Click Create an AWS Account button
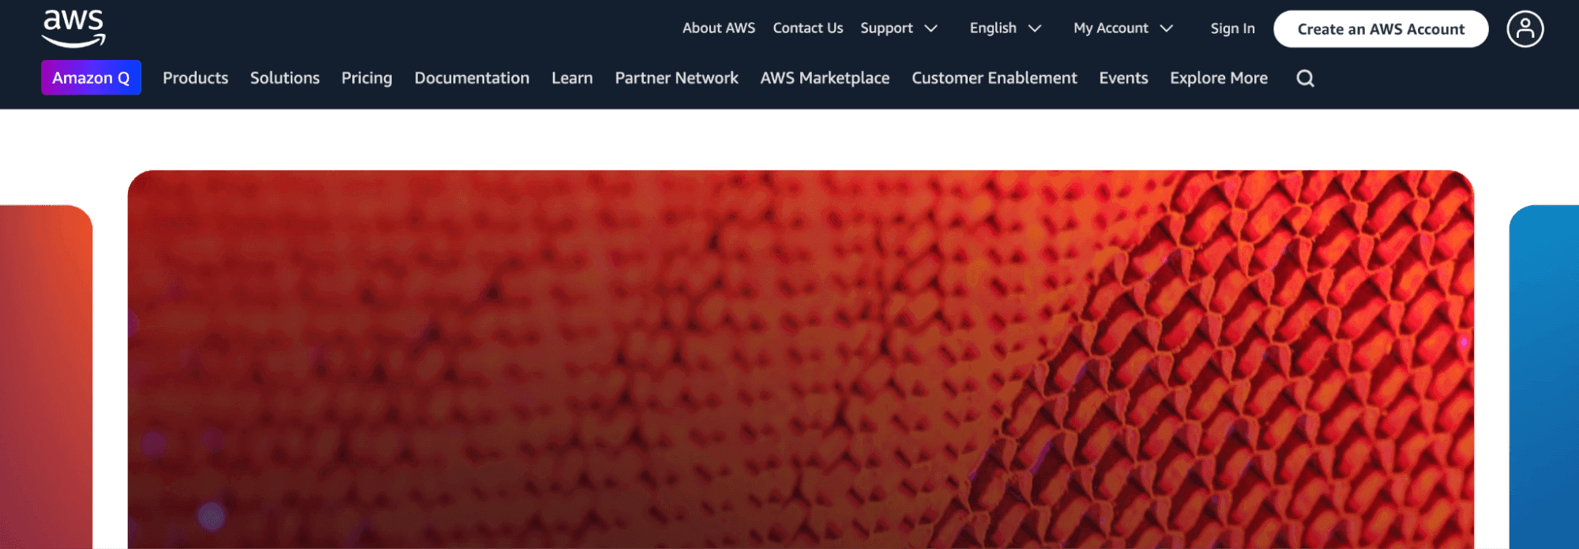This screenshot has height=549, width=1579. (x=1381, y=29)
